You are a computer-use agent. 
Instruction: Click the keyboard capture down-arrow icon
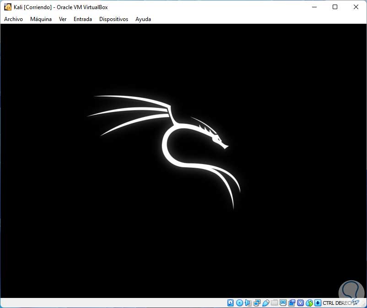click(318, 303)
